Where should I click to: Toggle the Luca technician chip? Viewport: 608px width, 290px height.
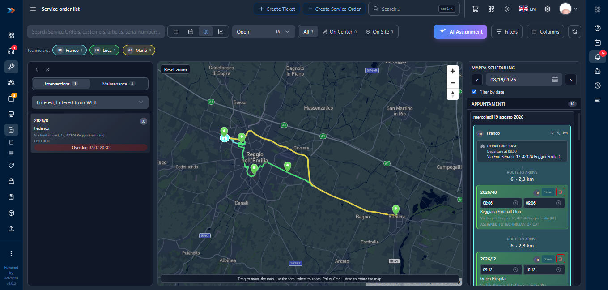coord(104,51)
